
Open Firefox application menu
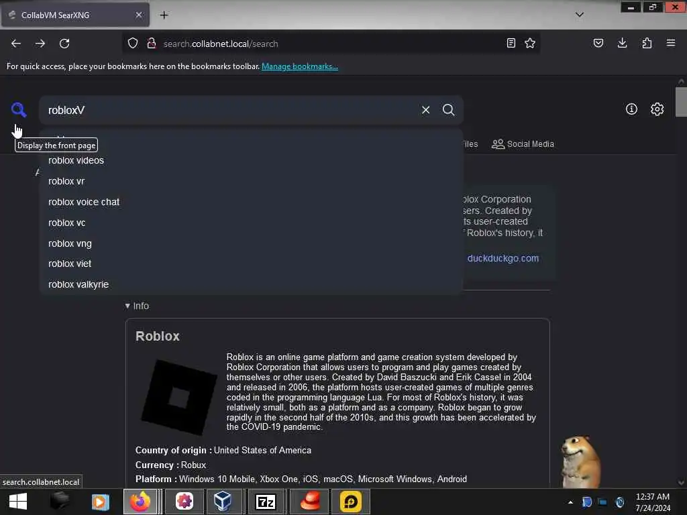671,43
